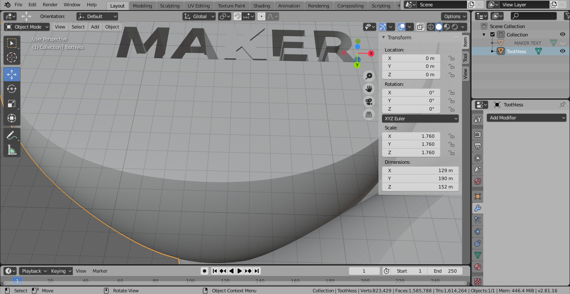570x294 pixels.
Task: Toggle X-ray view button
Action: pyautogui.click(x=420, y=27)
